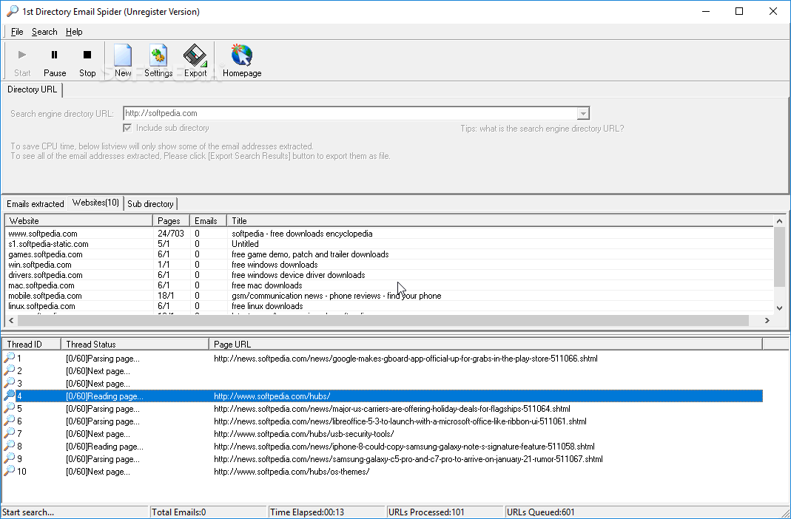Sort by the Pages column header

tap(171, 221)
